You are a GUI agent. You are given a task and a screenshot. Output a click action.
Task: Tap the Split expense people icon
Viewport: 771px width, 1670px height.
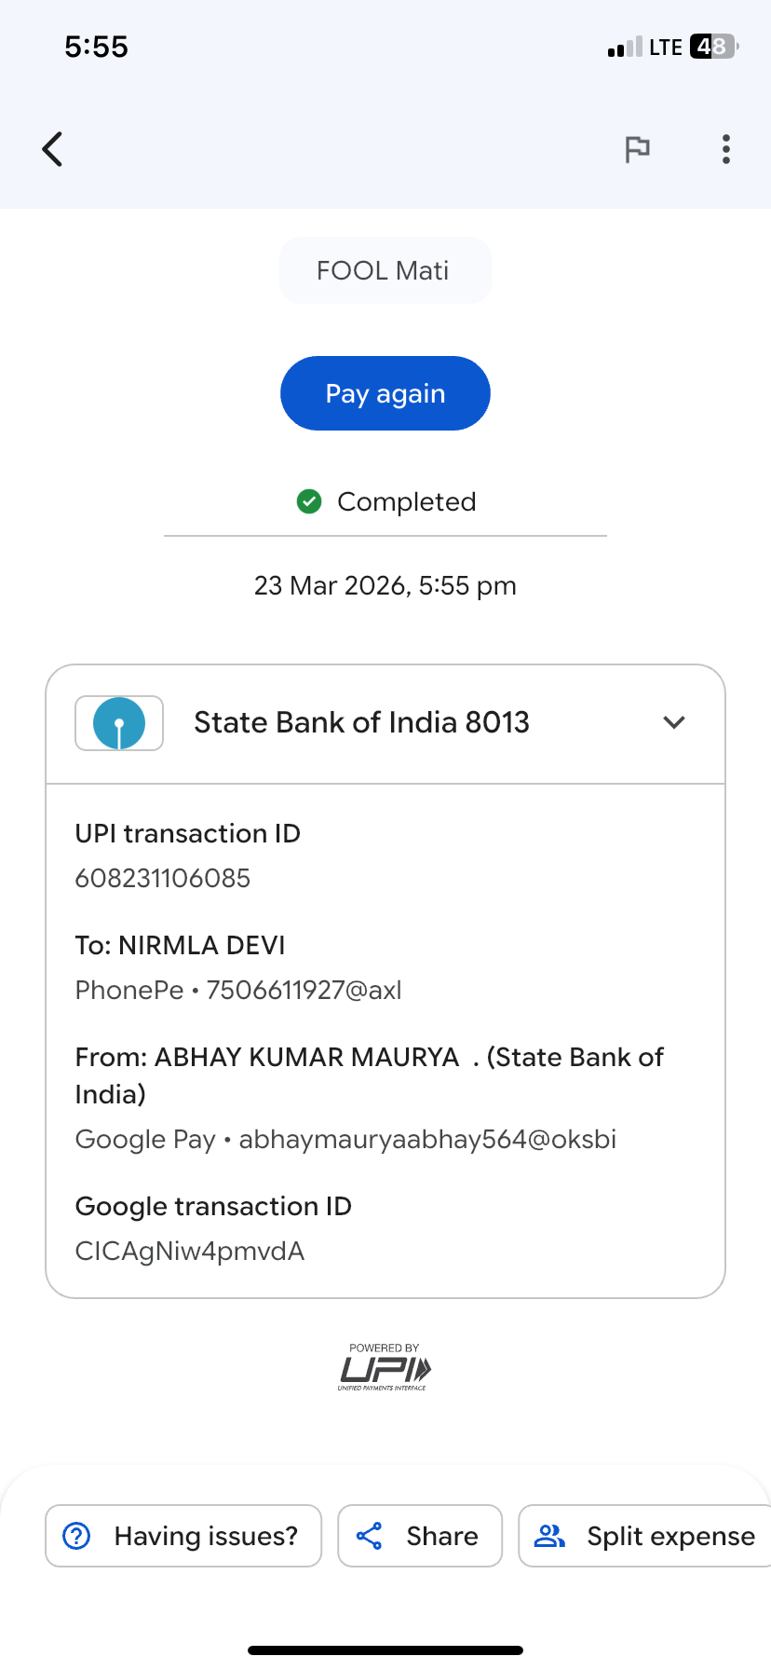point(549,1536)
